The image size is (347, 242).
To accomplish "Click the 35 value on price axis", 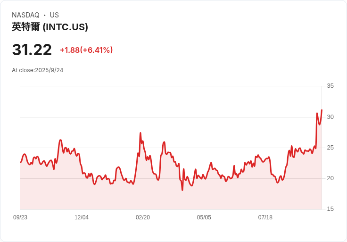I will tap(330, 86).
